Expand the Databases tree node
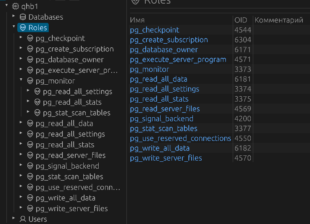This screenshot has width=310, height=224. tap(14, 17)
